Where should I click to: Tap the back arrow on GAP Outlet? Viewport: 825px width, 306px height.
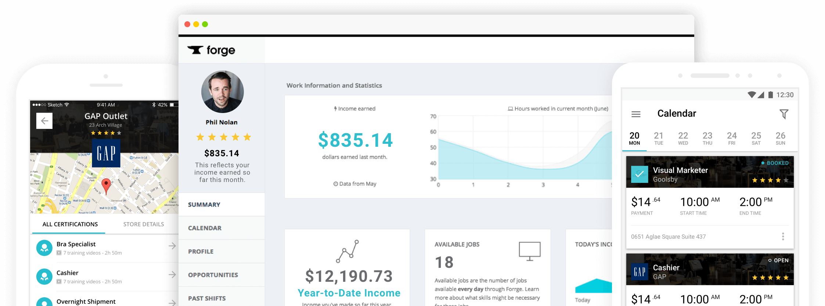[44, 121]
